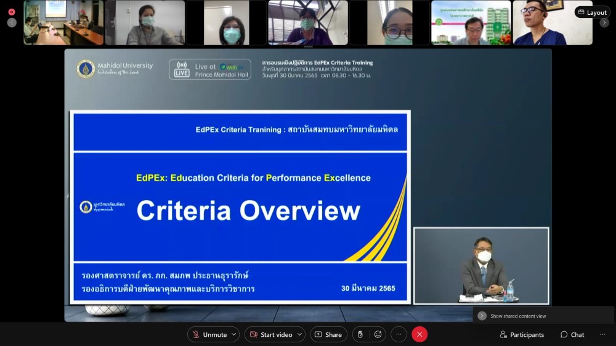Raise hand using the hand icon
The image size is (616, 346).
point(360,334)
